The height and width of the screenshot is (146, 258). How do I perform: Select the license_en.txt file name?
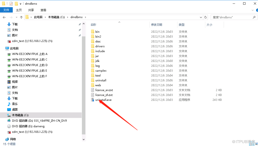[104, 90]
